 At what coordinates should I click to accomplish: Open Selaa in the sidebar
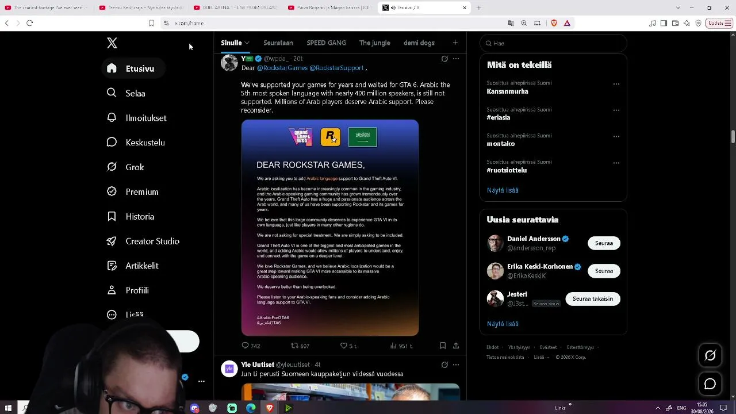[128, 93]
